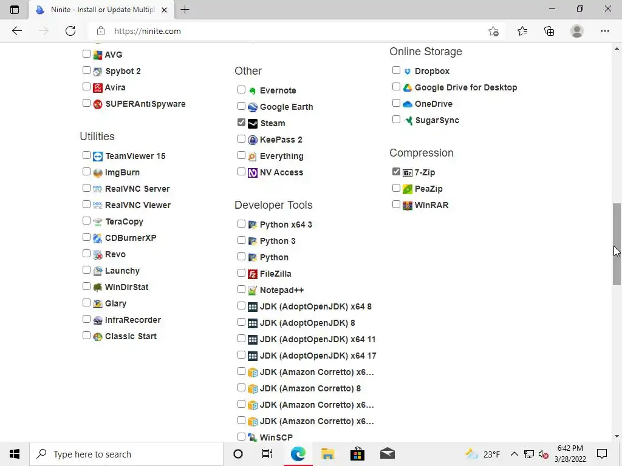Click the SUPERAntiSpyware icon
The height and width of the screenshot is (466, 622).
pos(98,104)
